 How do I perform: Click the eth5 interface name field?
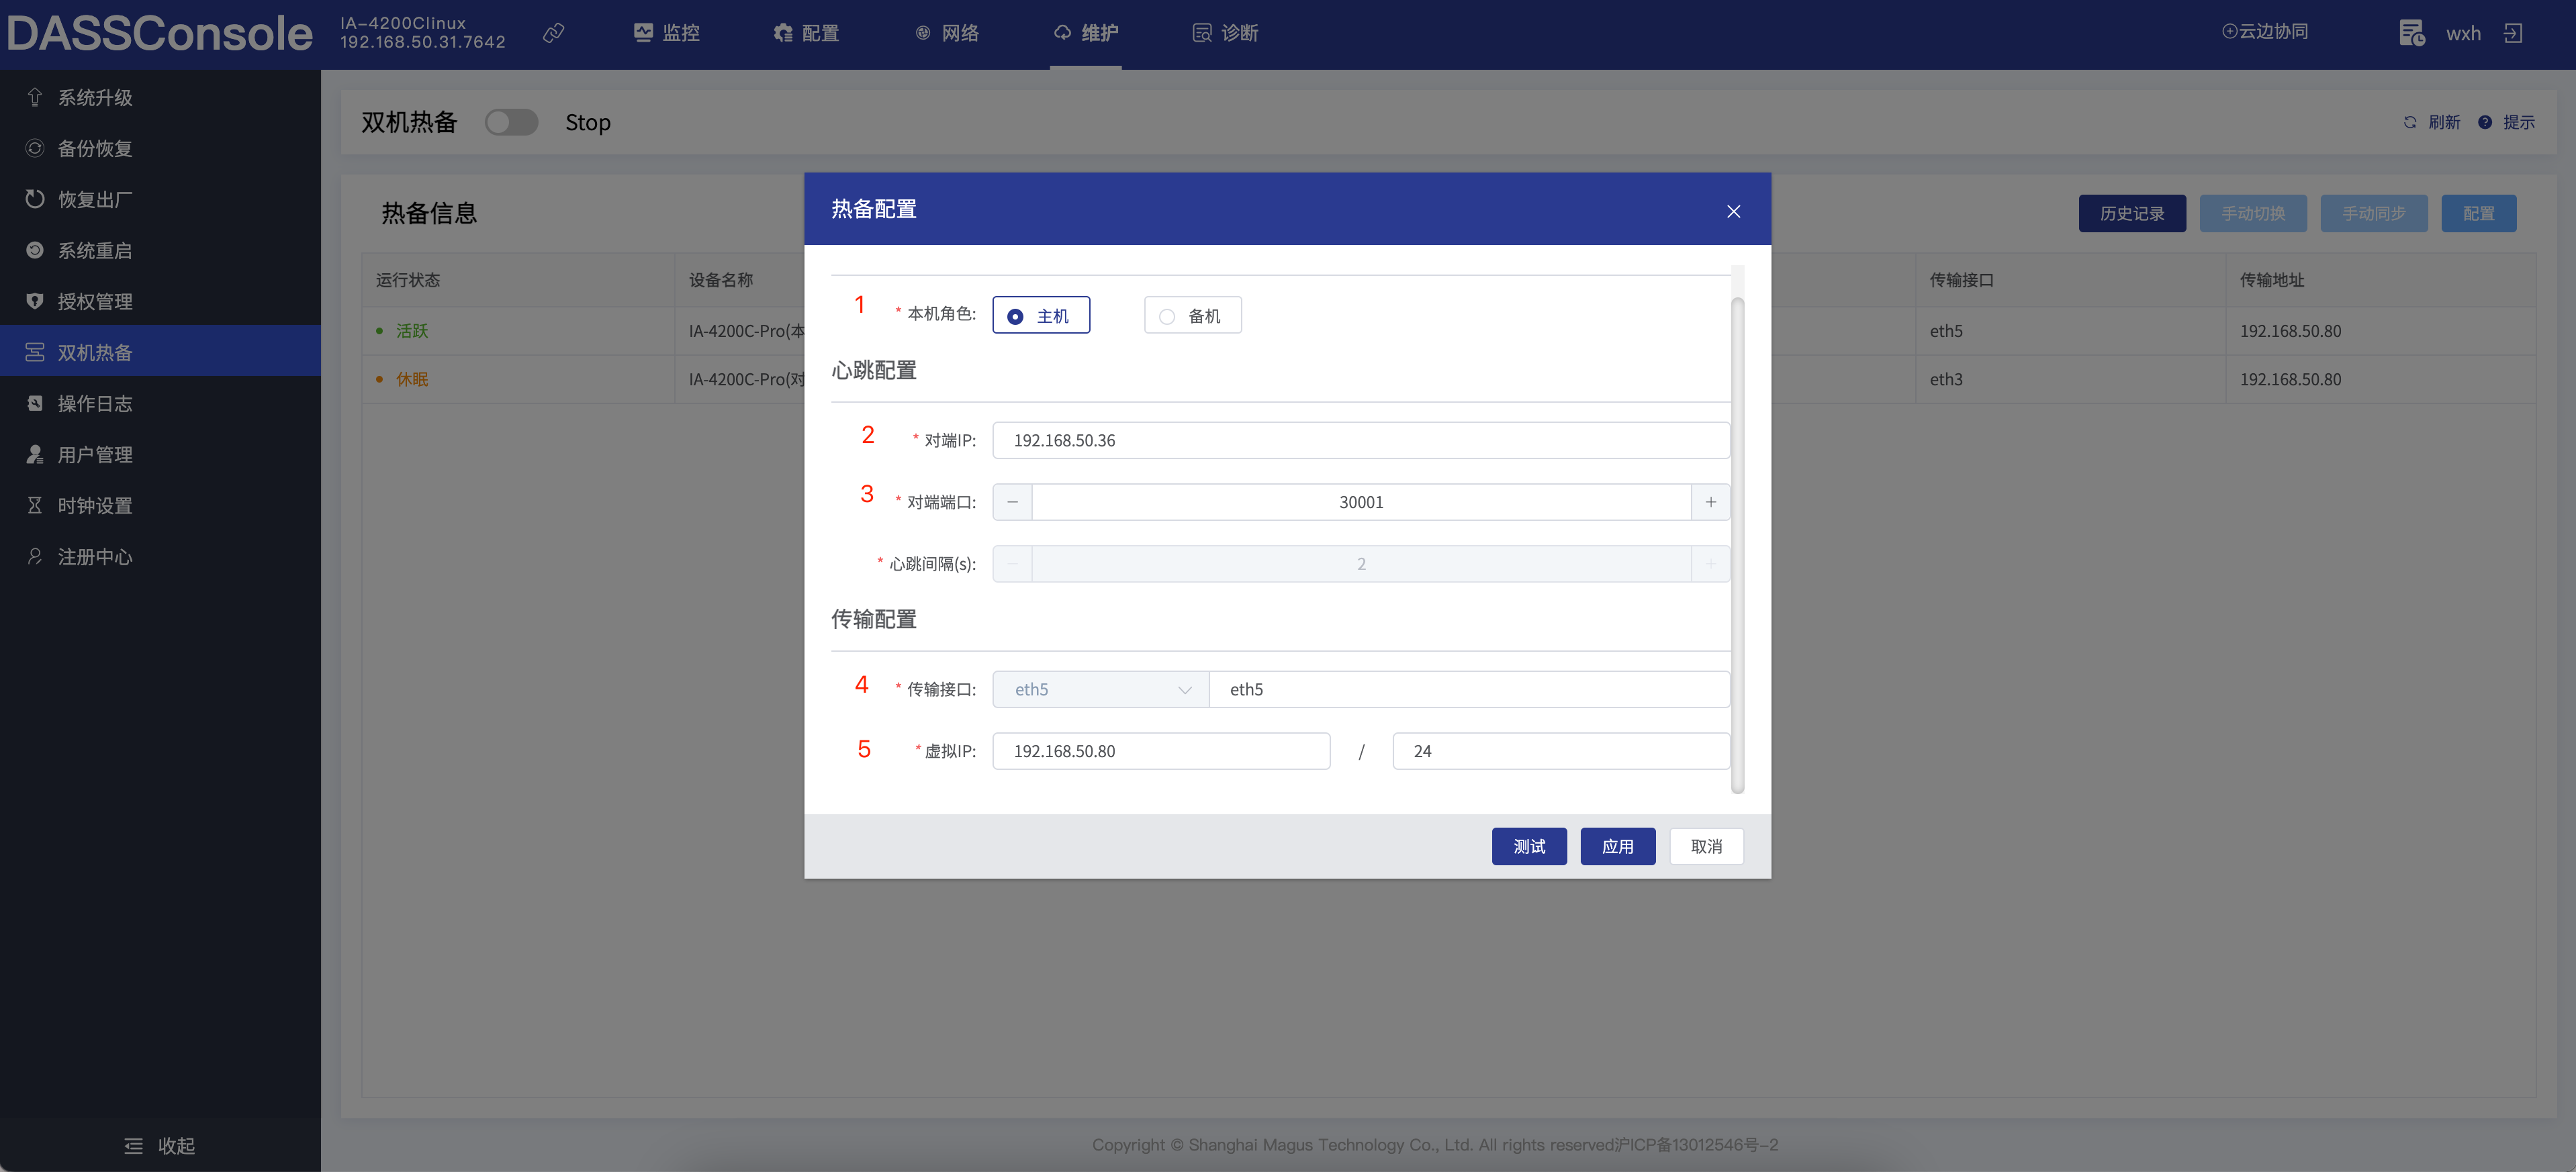1470,689
